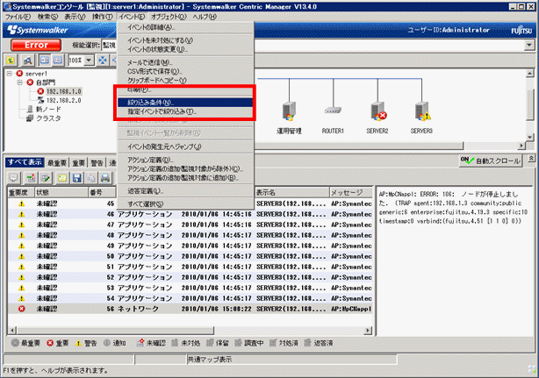Switch to the すべて表示 tab

[25, 162]
